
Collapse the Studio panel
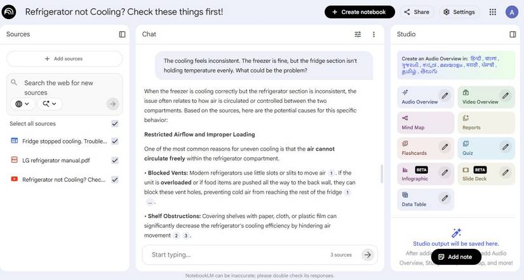[x=513, y=34]
